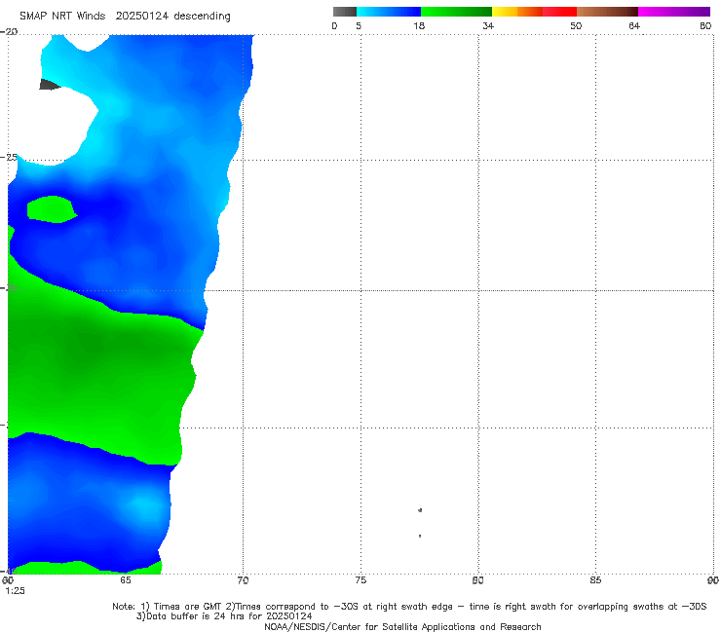Click longitude axis label '85'
The width and height of the screenshot is (721, 633).
595,580
